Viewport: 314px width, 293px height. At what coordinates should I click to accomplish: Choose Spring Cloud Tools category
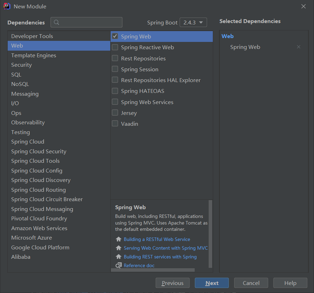click(59, 161)
